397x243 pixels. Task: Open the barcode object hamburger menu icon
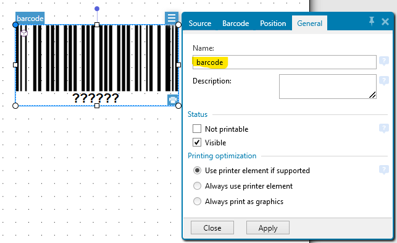[172, 18]
